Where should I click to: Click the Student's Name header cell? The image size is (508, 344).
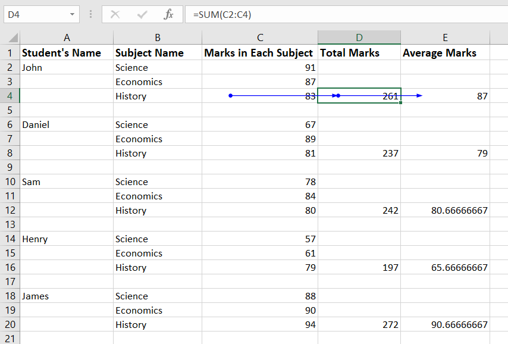(x=67, y=53)
